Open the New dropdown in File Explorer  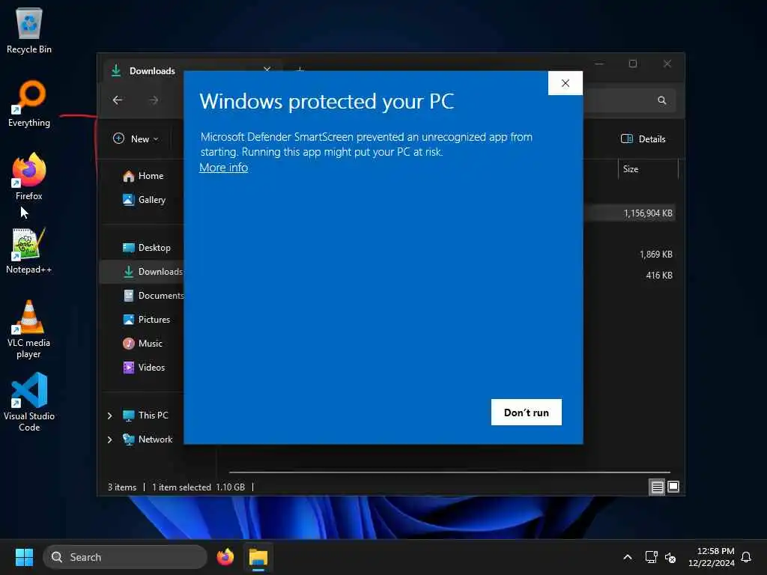click(136, 139)
